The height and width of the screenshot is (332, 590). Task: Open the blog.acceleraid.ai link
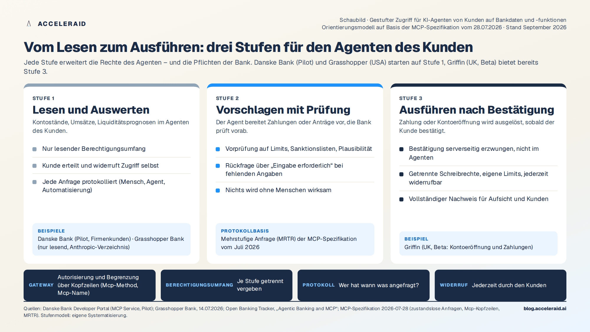(545, 308)
